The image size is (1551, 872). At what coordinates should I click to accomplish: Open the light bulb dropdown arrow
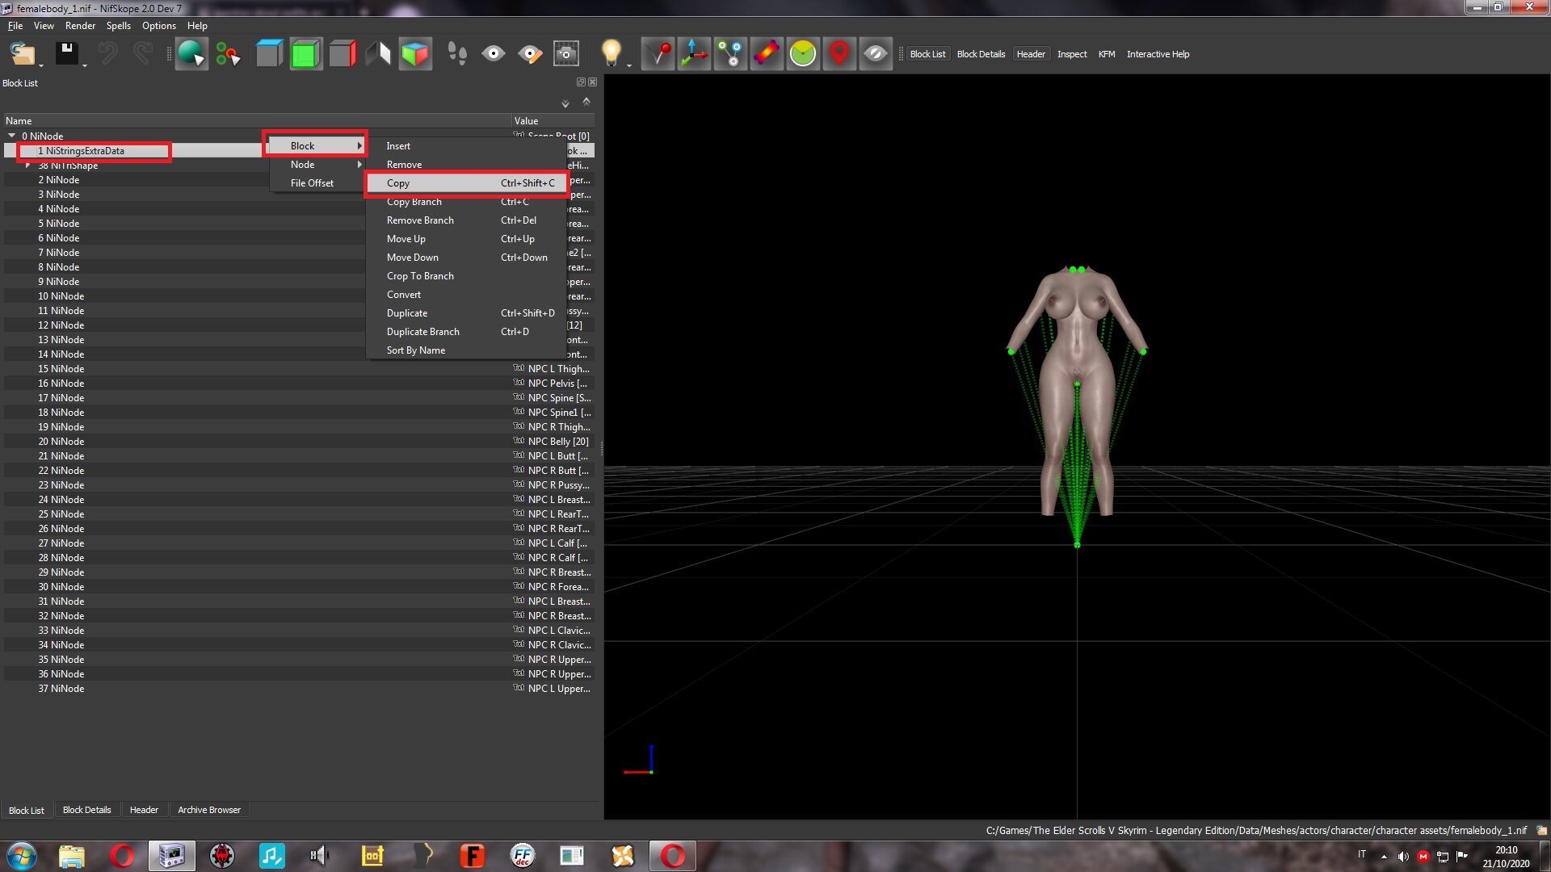[628, 65]
